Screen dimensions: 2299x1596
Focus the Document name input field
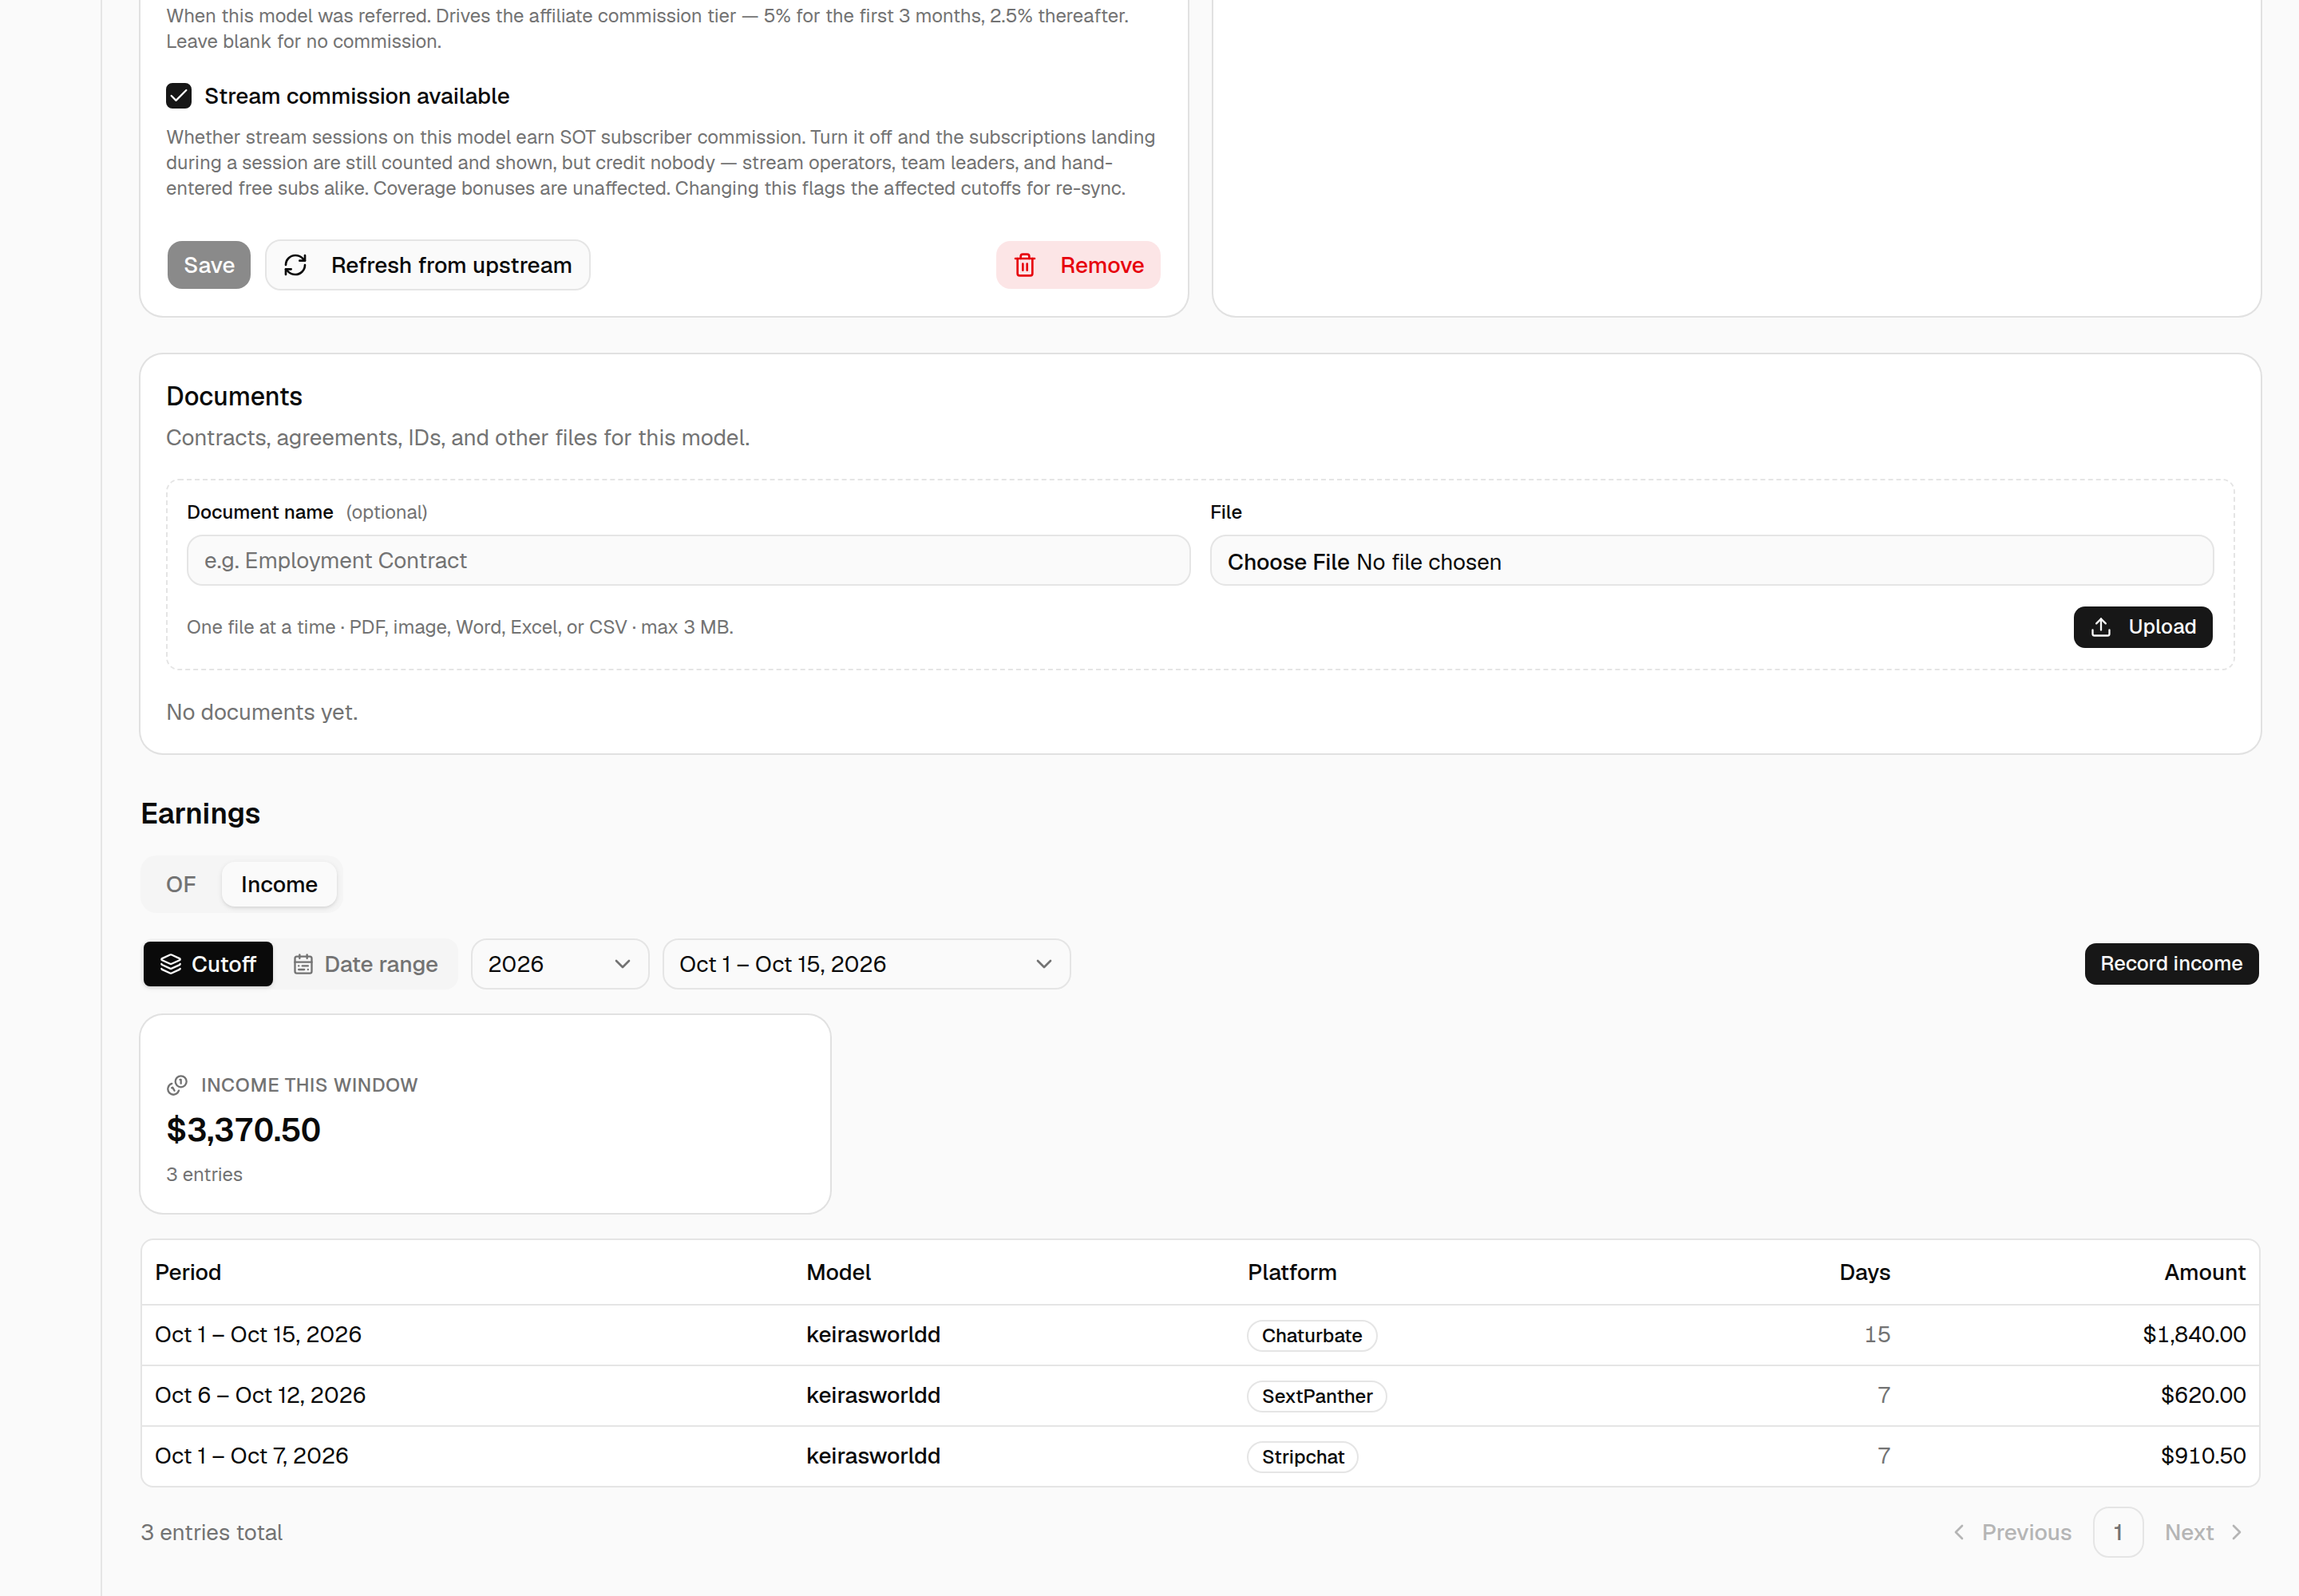688,560
